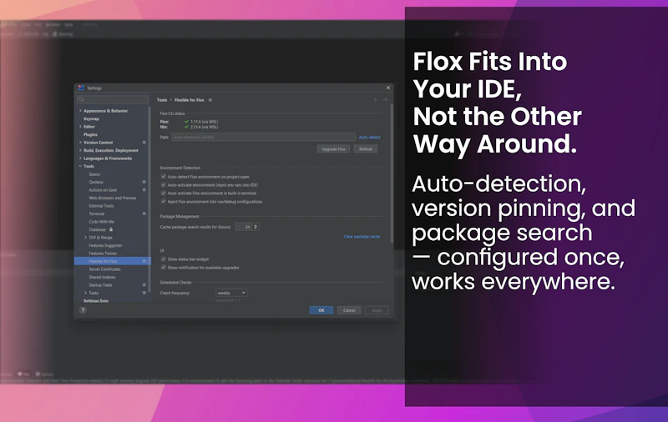The height and width of the screenshot is (422, 668).
Task: Click the Clear package cache link
Action: coord(362,237)
